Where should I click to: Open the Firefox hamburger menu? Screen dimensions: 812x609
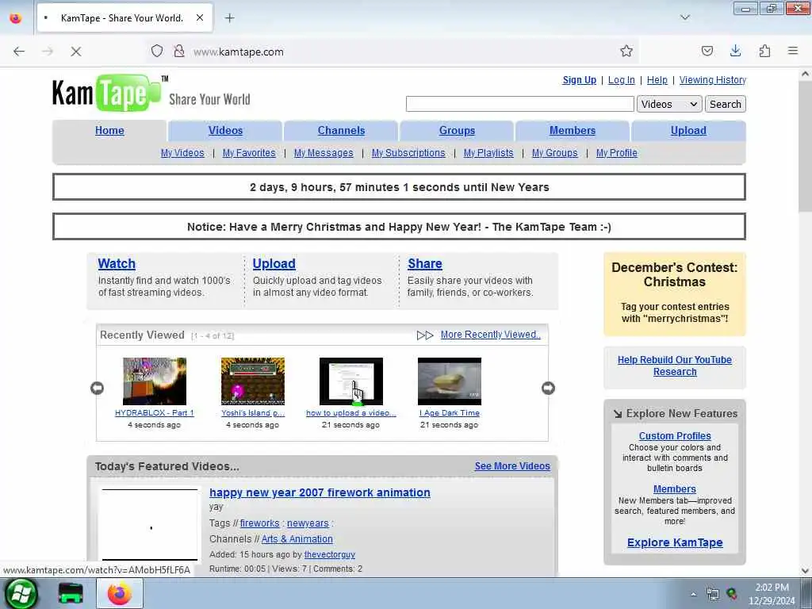pos(793,51)
